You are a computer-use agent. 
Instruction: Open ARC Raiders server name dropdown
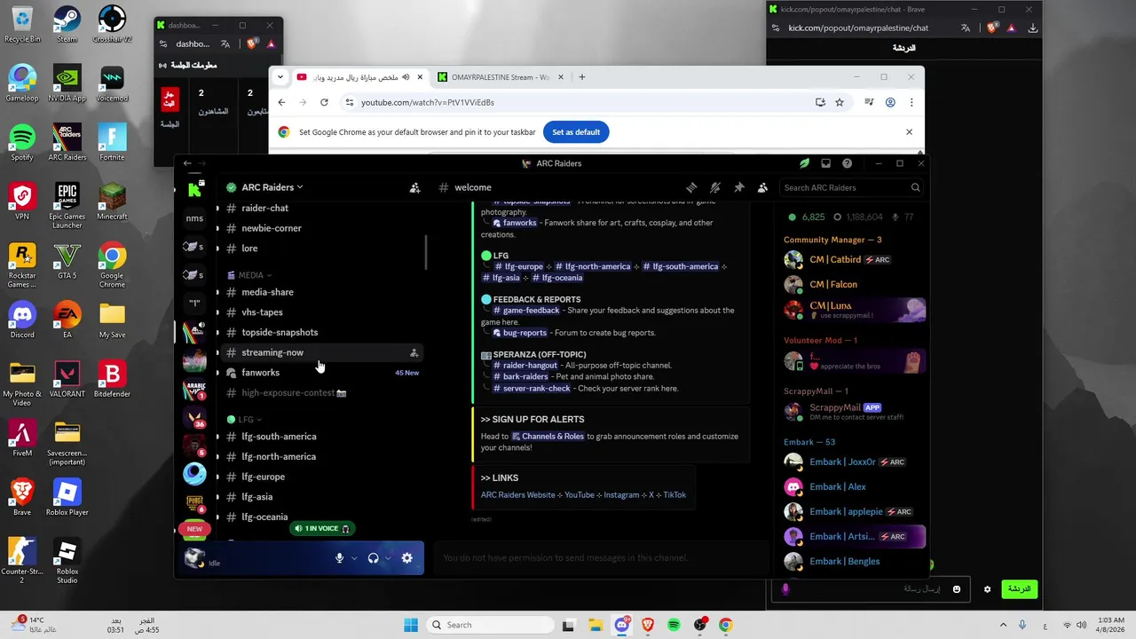(x=272, y=187)
